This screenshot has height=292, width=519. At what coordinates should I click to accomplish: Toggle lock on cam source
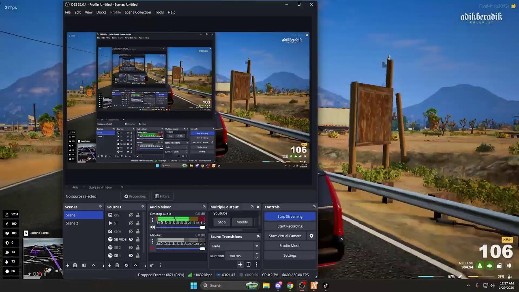[138, 231]
